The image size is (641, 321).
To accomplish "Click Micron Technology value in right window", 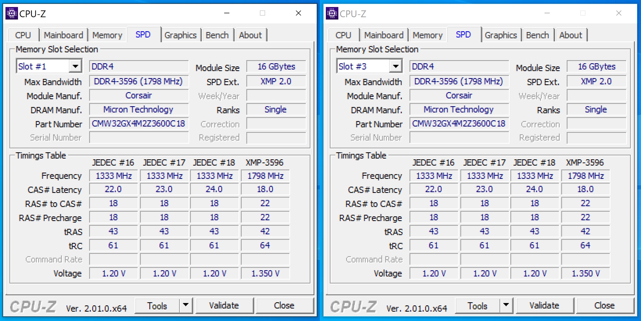I will coord(459,109).
